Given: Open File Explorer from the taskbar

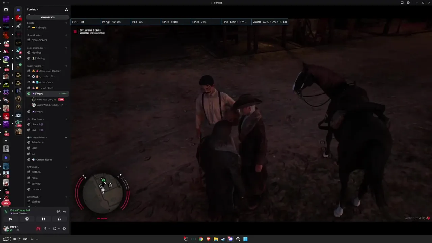Looking at the screenshot, I should tap(216, 239).
